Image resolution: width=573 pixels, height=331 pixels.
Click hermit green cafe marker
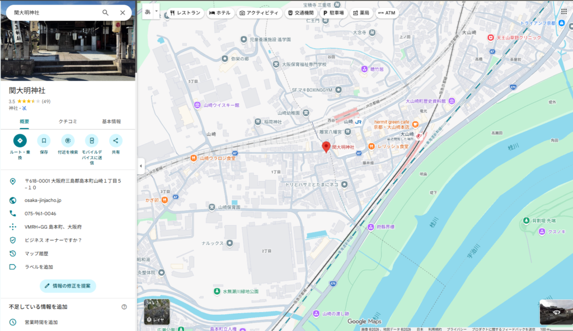coord(415,124)
